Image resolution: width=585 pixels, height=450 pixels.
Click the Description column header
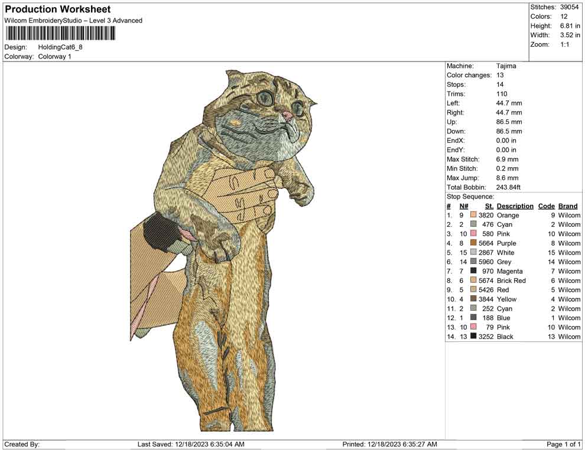[515, 206]
